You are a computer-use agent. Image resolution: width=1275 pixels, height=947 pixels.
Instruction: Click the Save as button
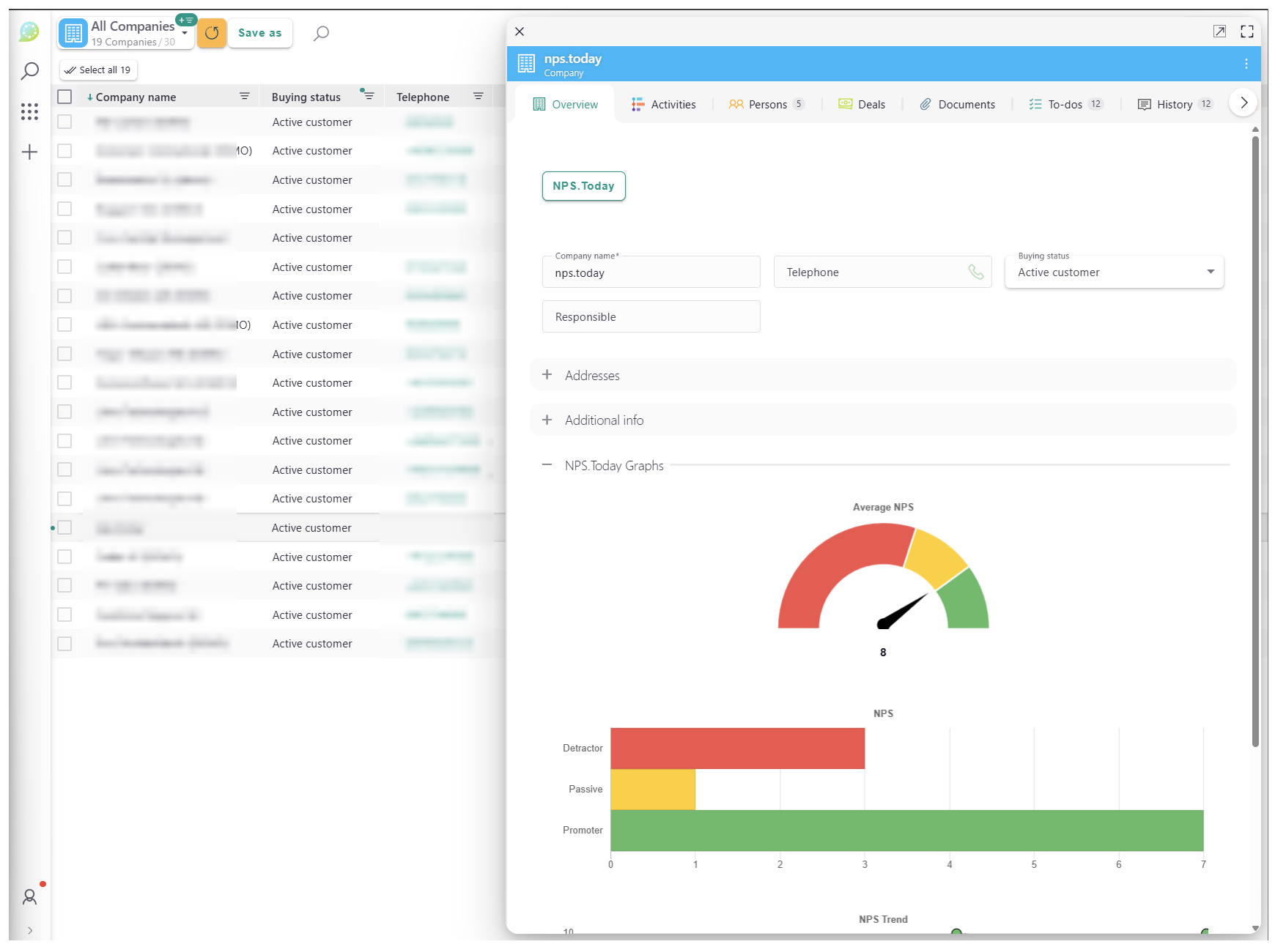click(260, 33)
